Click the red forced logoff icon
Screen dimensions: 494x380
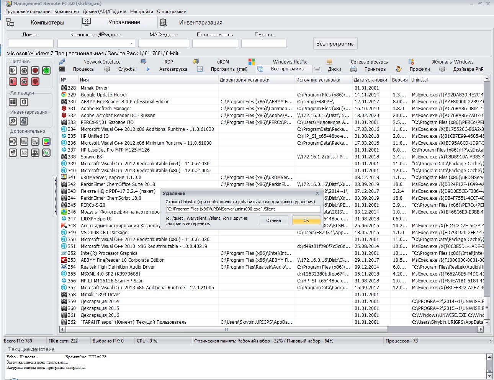pos(13,82)
